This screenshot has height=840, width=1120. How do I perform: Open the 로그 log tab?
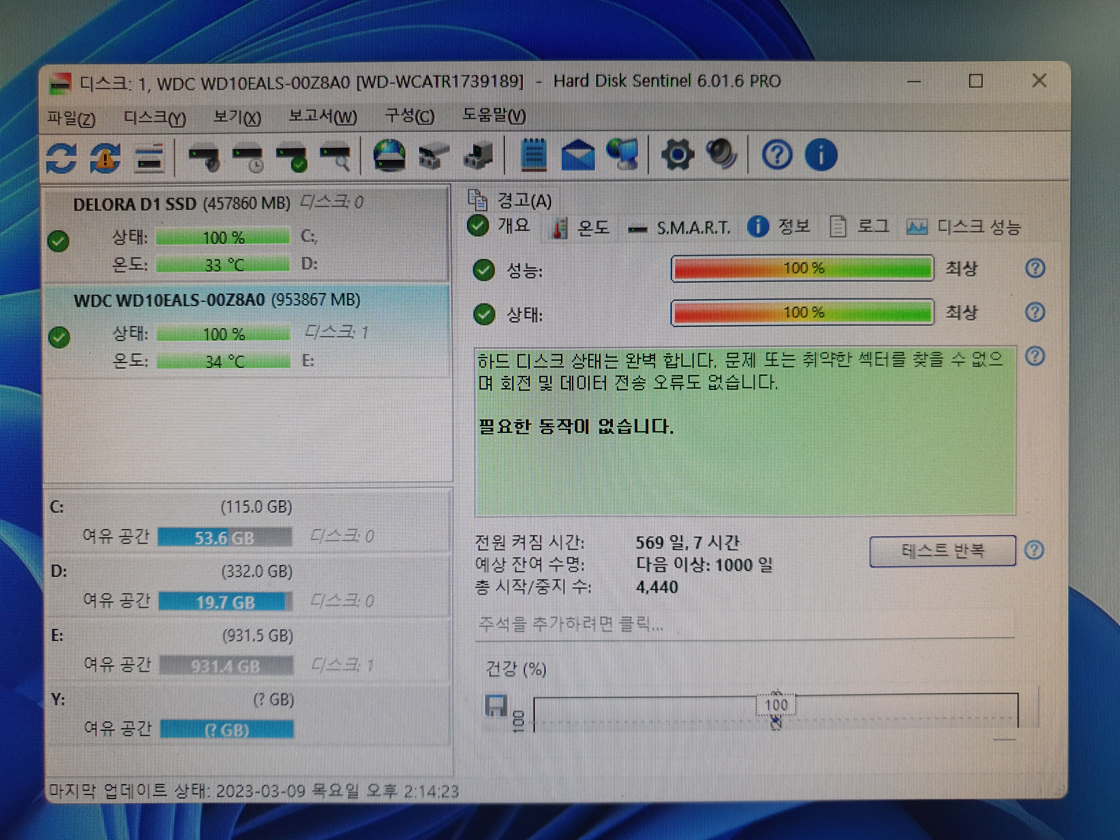click(x=859, y=226)
